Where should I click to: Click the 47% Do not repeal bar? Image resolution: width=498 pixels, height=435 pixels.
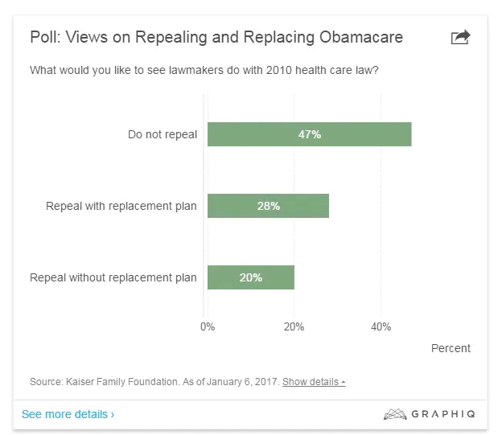coord(354,134)
